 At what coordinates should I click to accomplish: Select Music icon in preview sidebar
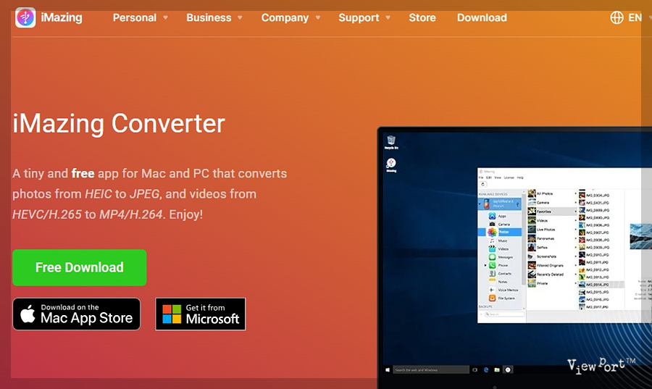[x=492, y=240]
